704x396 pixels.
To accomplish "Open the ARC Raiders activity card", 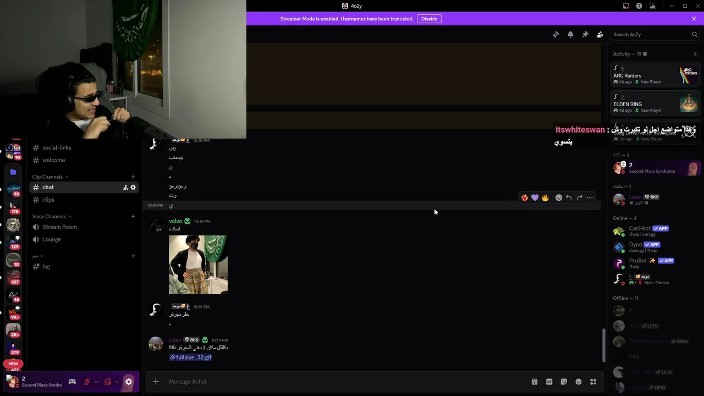I will pyautogui.click(x=655, y=75).
